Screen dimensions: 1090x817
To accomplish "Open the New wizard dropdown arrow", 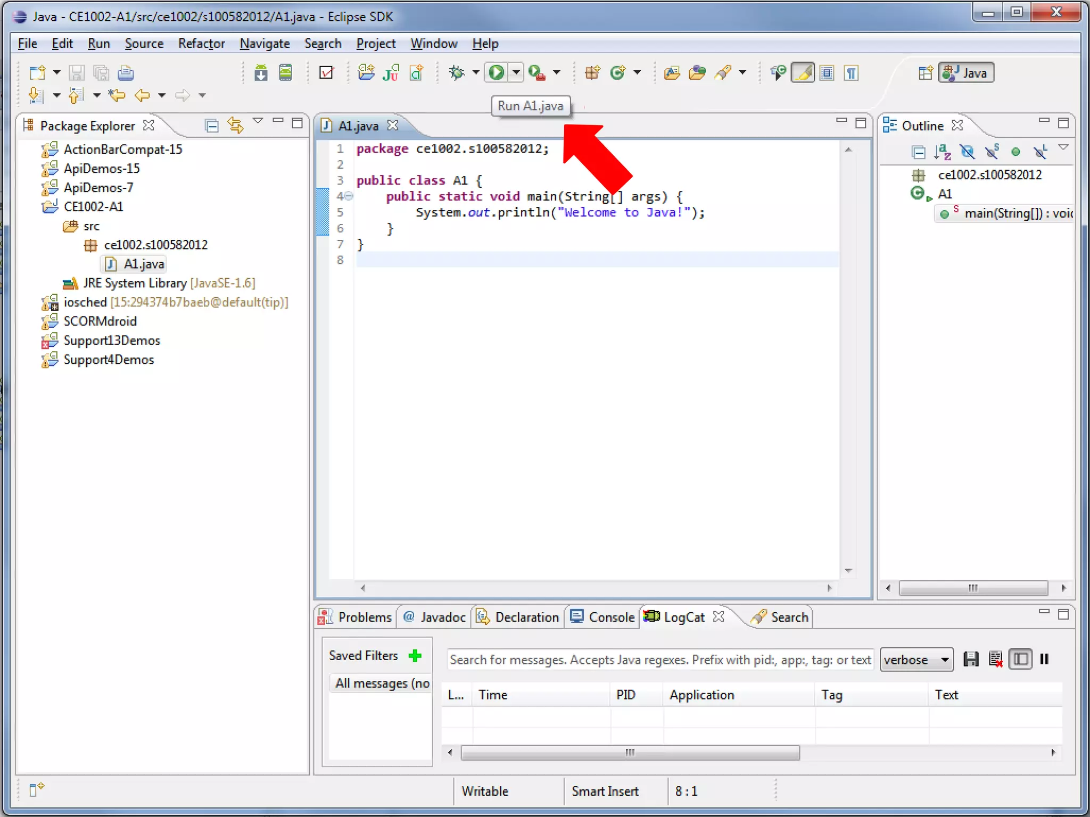I will (x=56, y=72).
